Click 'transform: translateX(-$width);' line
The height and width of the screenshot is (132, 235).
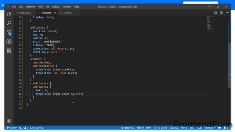(x=59, y=94)
